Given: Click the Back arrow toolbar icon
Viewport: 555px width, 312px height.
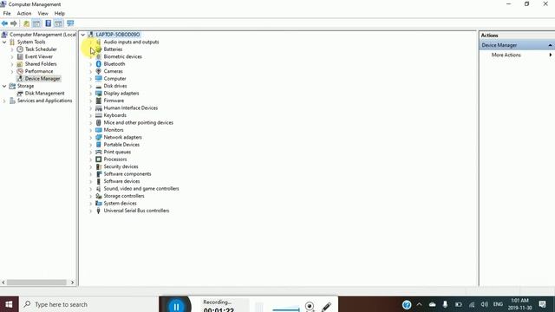Looking at the screenshot, I should click(x=4, y=23).
